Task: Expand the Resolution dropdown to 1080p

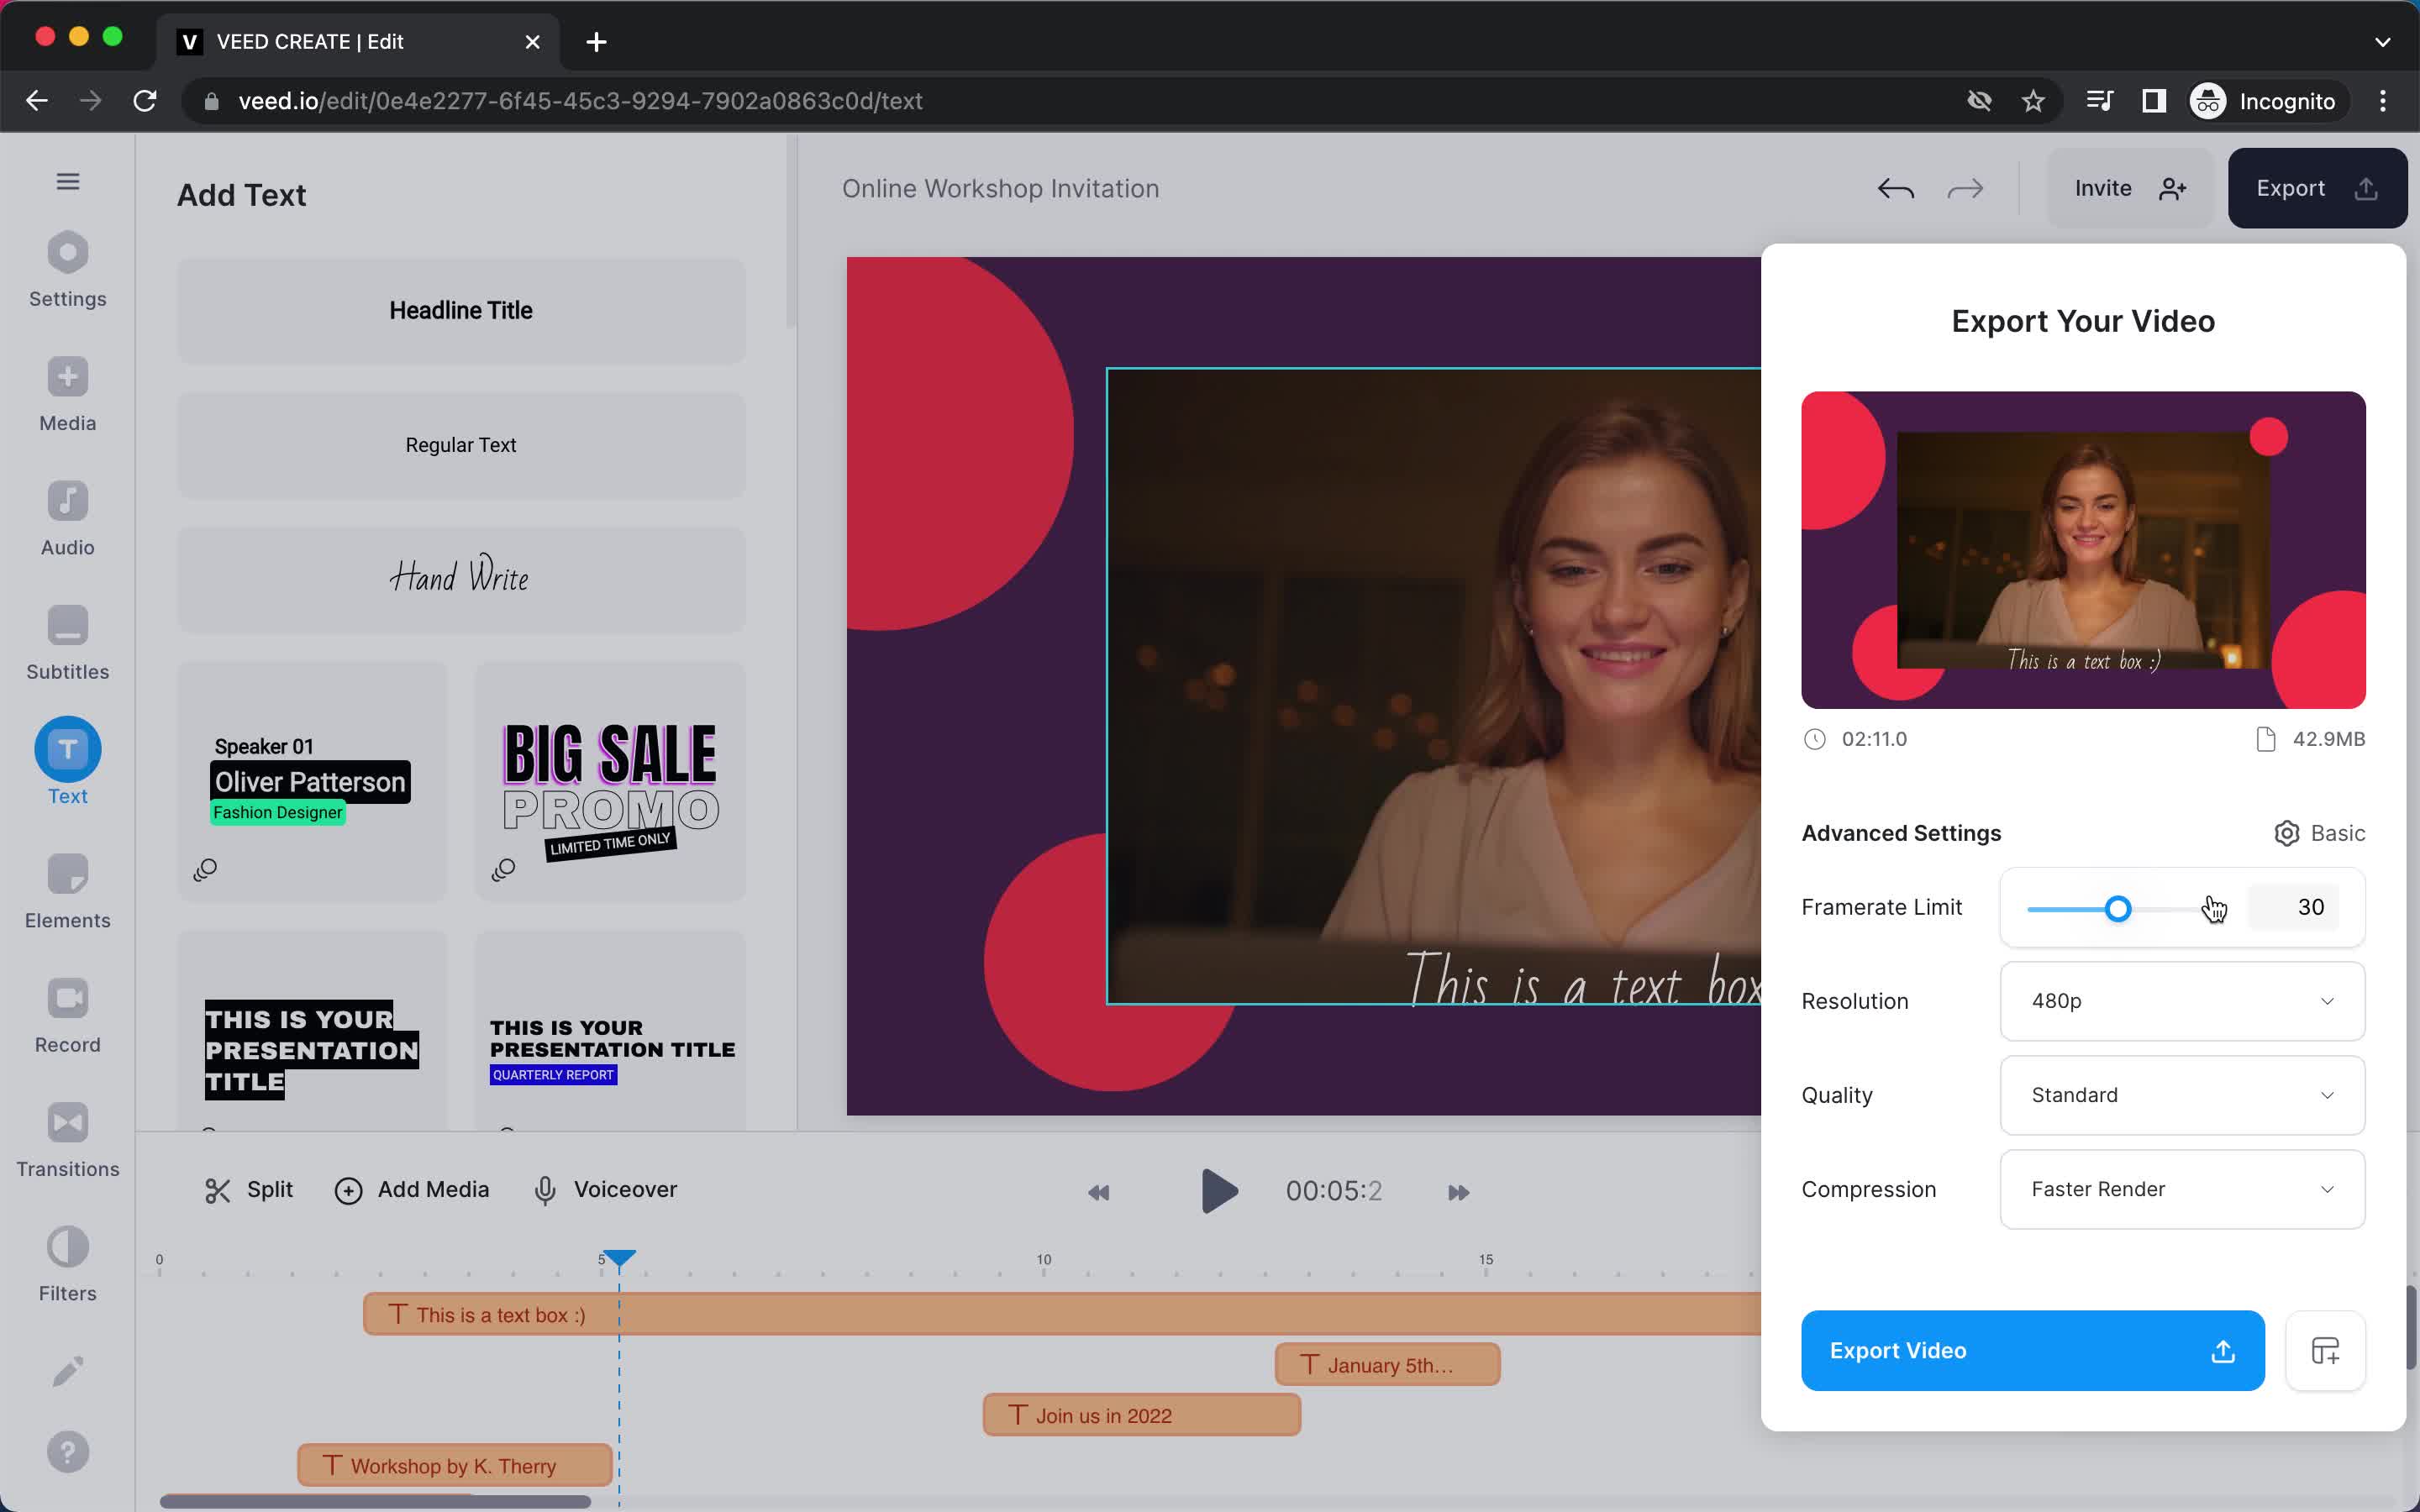Action: [x=2181, y=1000]
